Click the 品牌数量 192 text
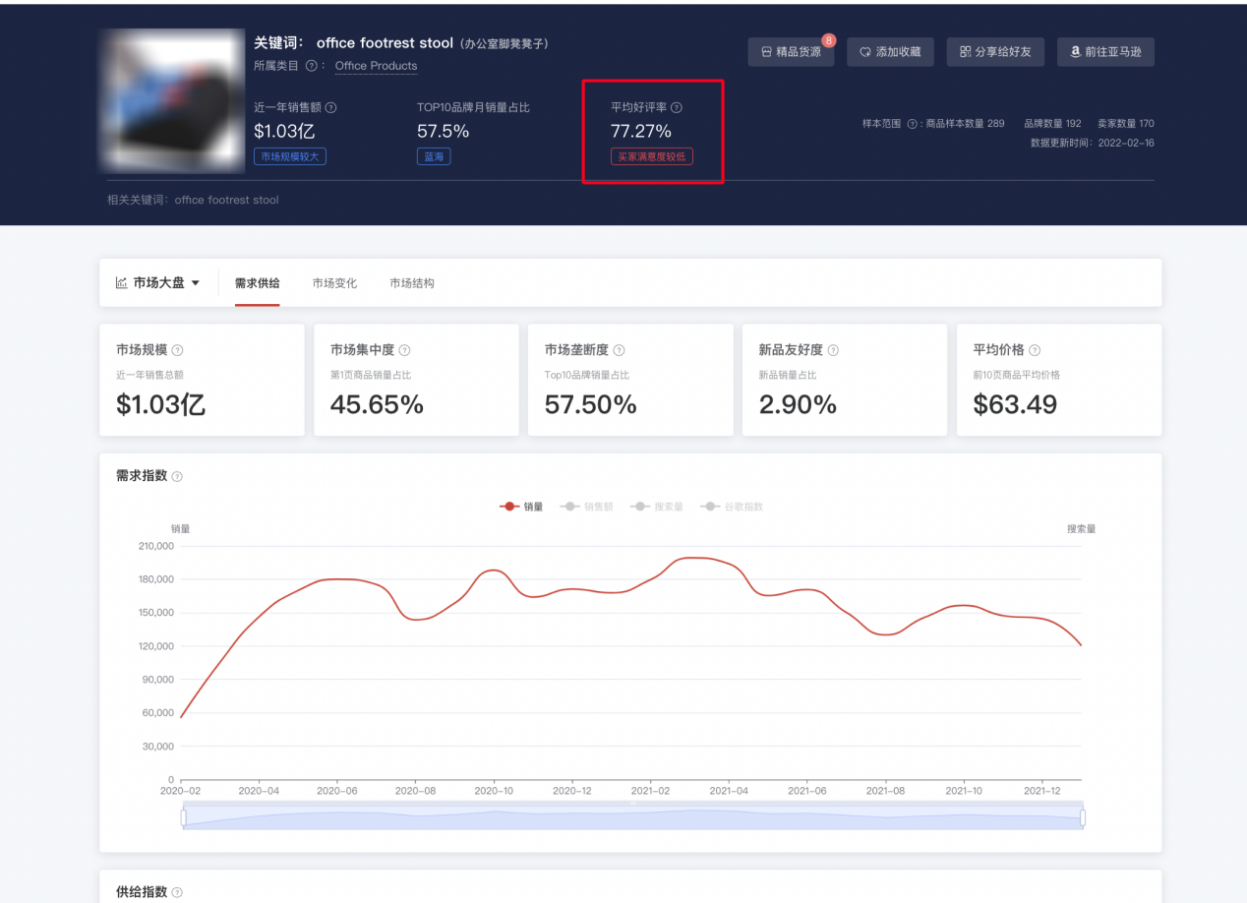This screenshot has height=903, width=1247. click(x=1053, y=124)
